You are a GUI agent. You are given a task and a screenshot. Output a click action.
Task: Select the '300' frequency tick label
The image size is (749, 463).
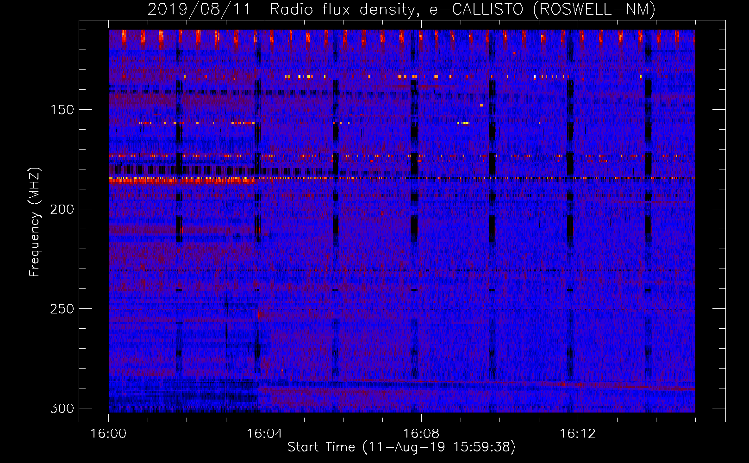62,408
